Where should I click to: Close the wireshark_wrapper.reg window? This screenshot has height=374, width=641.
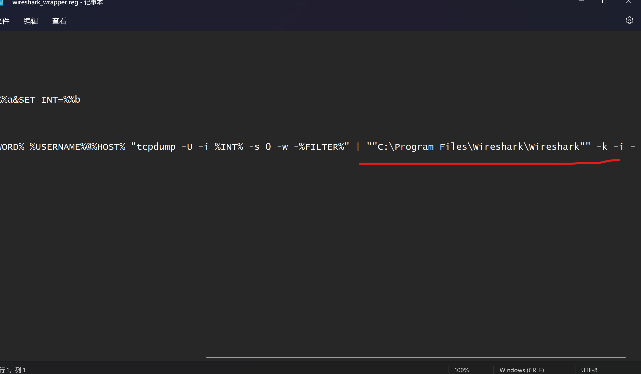coord(628,2)
